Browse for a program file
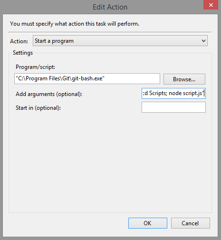 [184, 79]
